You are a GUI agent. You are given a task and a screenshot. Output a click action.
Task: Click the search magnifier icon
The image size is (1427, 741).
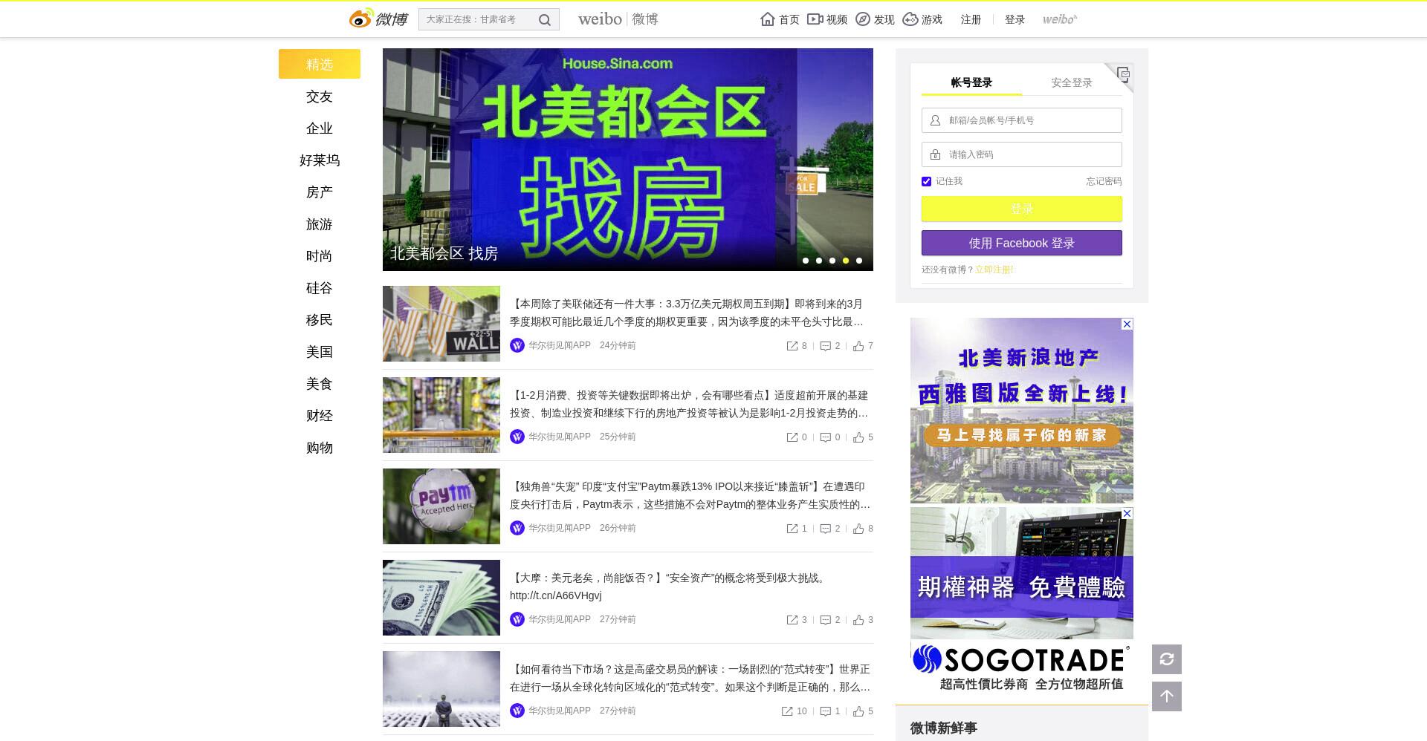click(545, 20)
